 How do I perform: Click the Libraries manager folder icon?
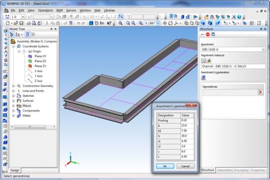tap(207, 17)
